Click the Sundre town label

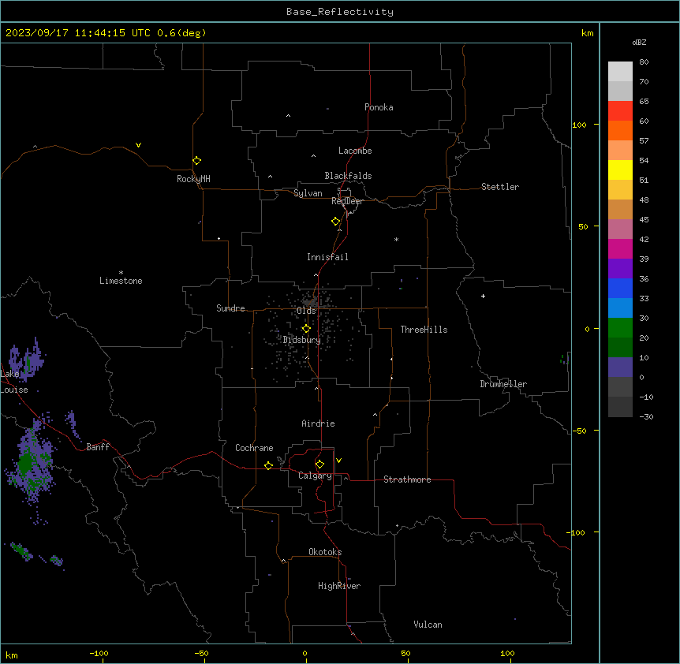coord(230,308)
